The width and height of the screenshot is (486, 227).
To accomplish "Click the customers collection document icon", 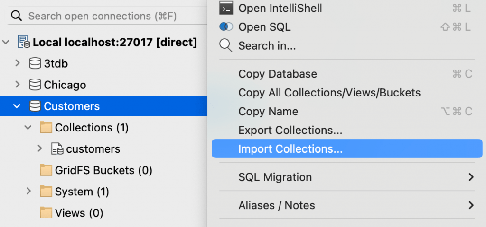I will (57, 149).
